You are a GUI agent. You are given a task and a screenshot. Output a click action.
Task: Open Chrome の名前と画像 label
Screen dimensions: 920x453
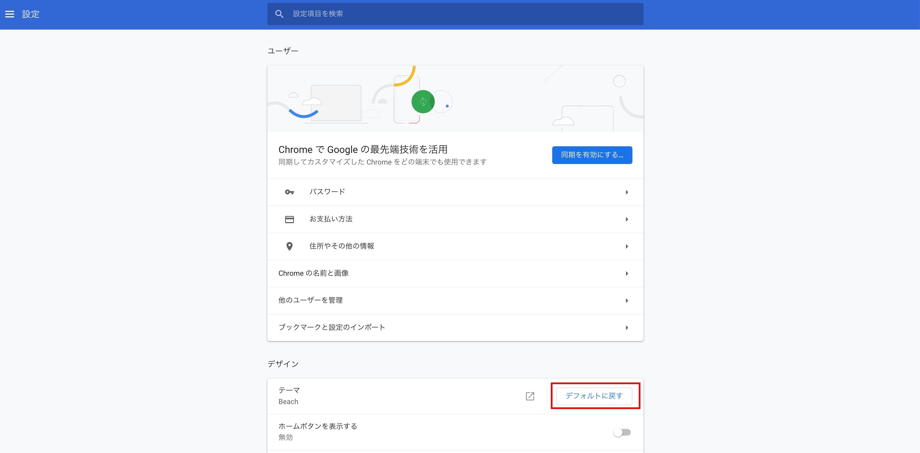313,273
